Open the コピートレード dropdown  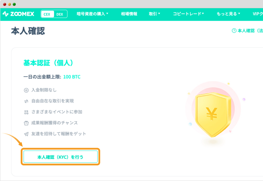(x=188, y=14)
